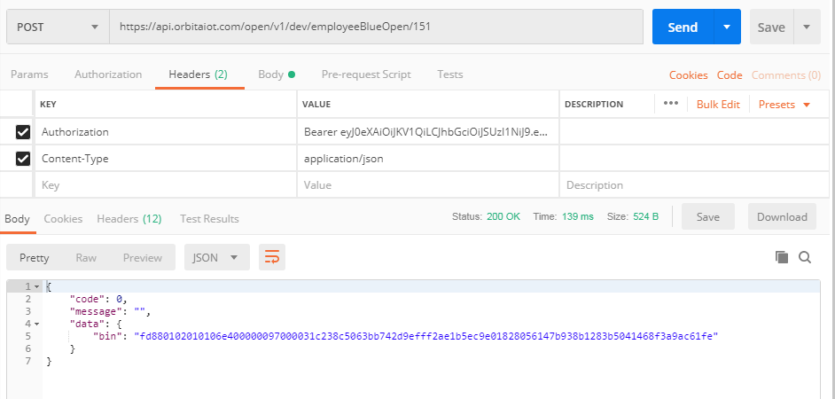The height and width of the screenshot is (399, 835).
Task: Open the Pre-request Script tab
Action: (366, 74)
